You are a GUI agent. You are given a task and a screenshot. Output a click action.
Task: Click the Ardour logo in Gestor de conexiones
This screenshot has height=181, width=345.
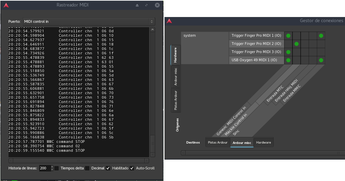coord(169,21)
